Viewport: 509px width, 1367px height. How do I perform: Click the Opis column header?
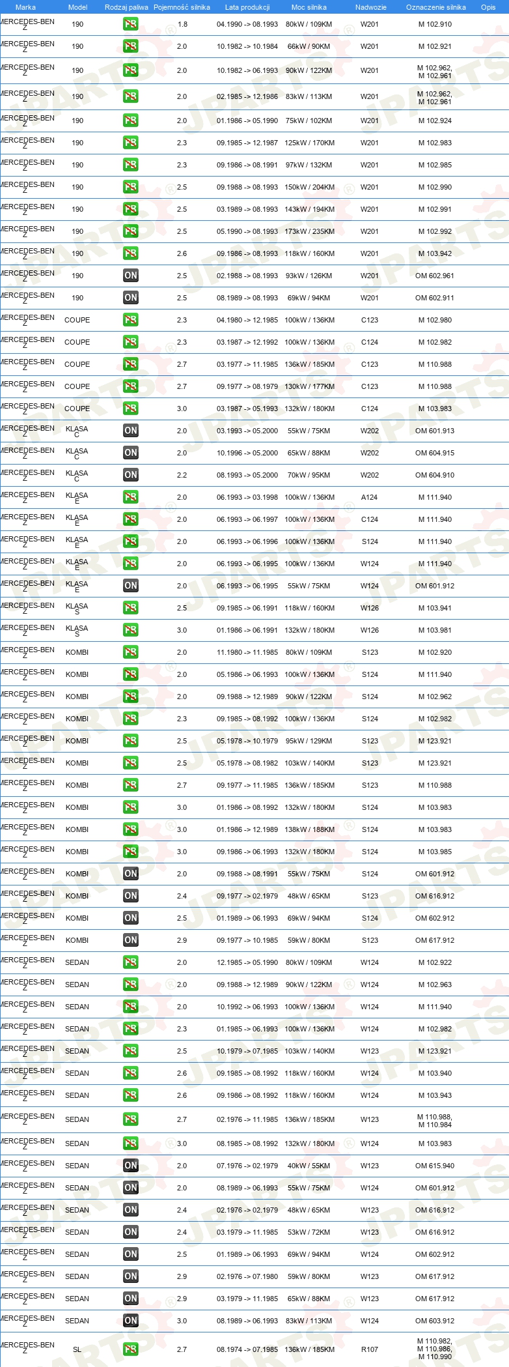[x=488, y=7]
